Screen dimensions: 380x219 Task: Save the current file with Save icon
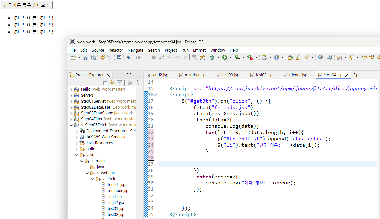[x=86, y=57]
